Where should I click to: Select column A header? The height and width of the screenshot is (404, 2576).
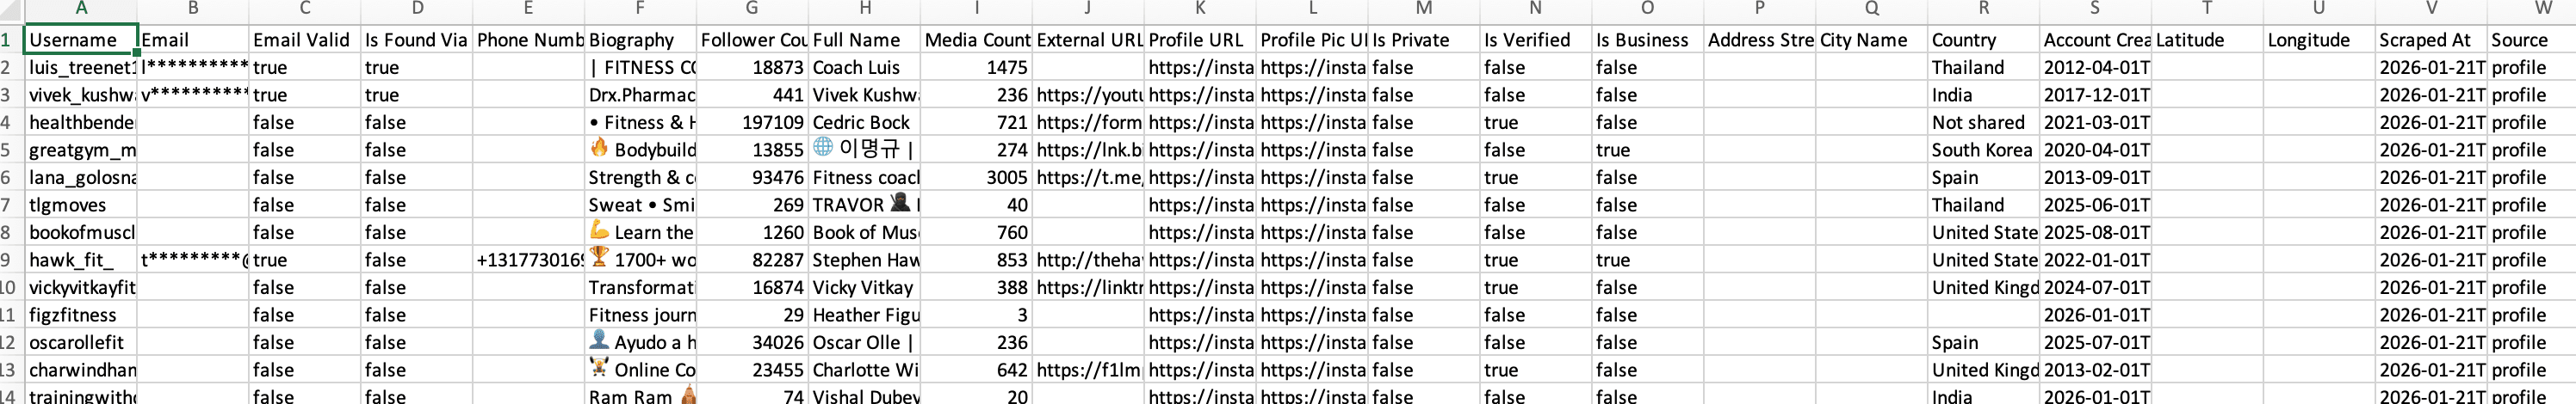[x=81, y=9]
